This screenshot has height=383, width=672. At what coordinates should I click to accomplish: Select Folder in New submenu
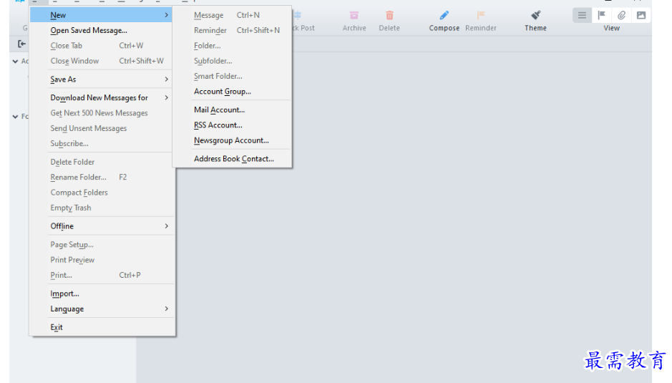tap(233, 46)
